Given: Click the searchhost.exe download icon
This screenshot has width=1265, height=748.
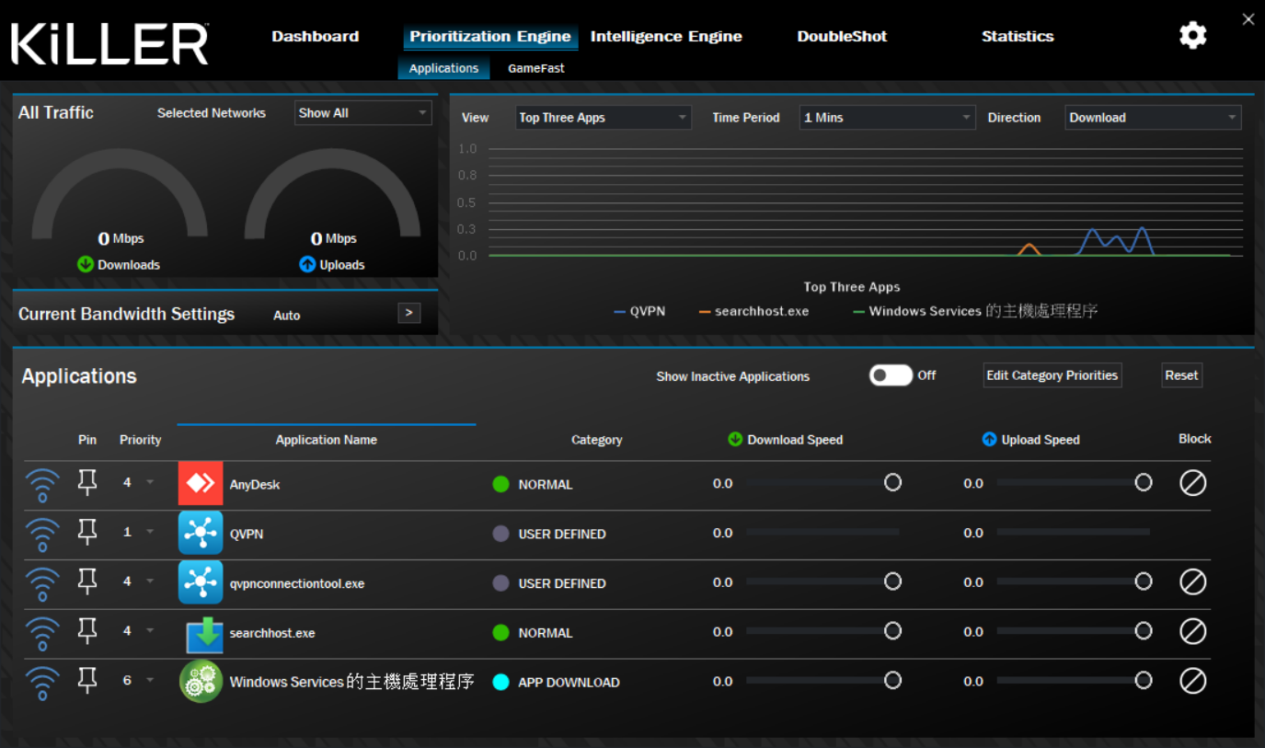Looking at the screenshot, I should pos(201,631).
